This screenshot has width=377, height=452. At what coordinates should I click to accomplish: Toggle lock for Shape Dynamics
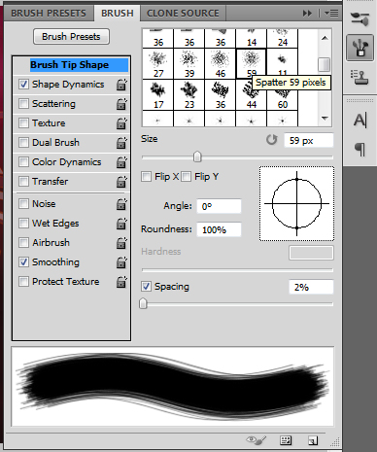tap(121, 85)
